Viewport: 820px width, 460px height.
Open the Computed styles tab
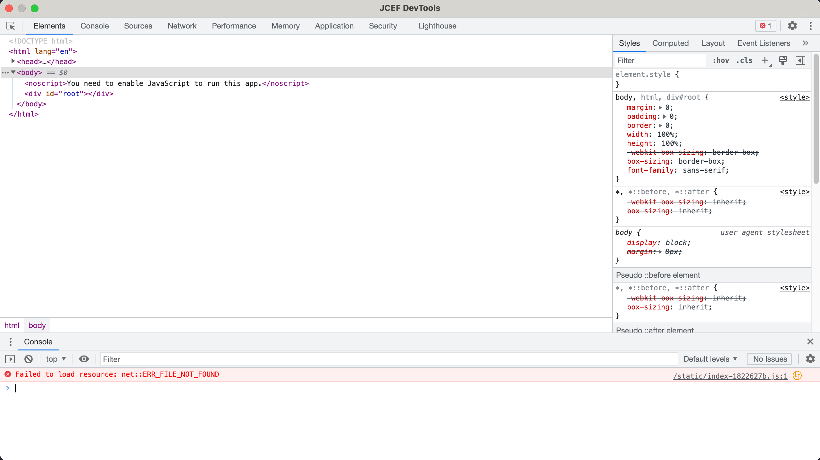coord(670,43)
